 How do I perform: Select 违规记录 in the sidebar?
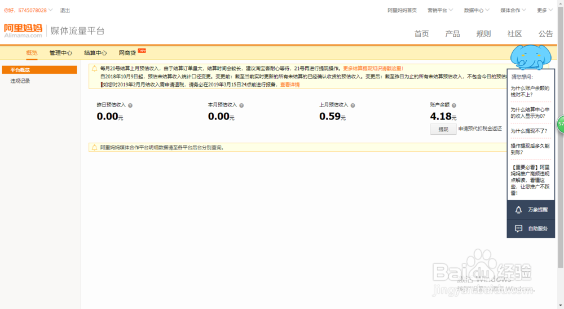tap(20, 81)
